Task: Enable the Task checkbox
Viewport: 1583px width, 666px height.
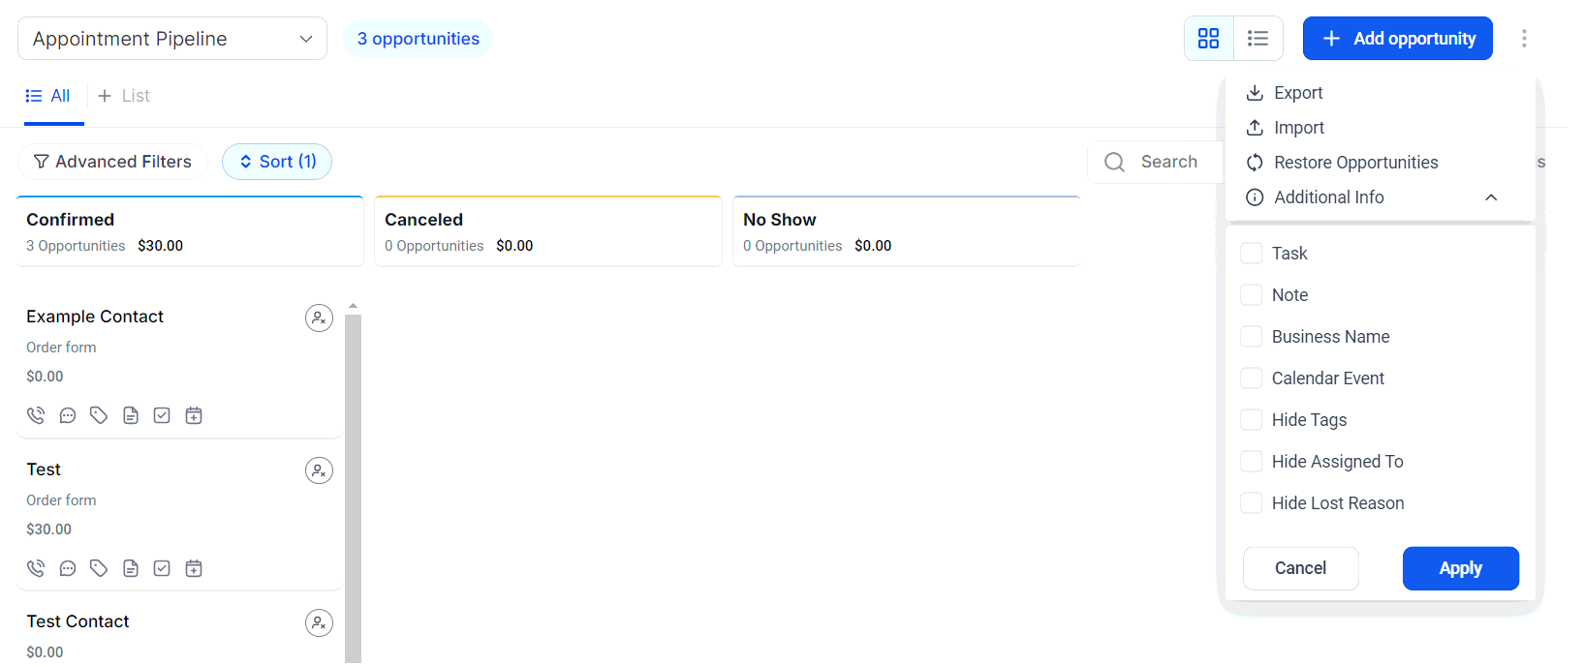Action: point(1252,254)
